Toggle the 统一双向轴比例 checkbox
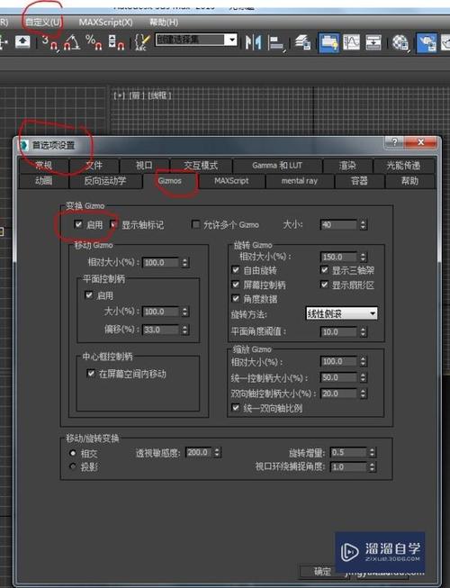 click(x=236, y=408)
